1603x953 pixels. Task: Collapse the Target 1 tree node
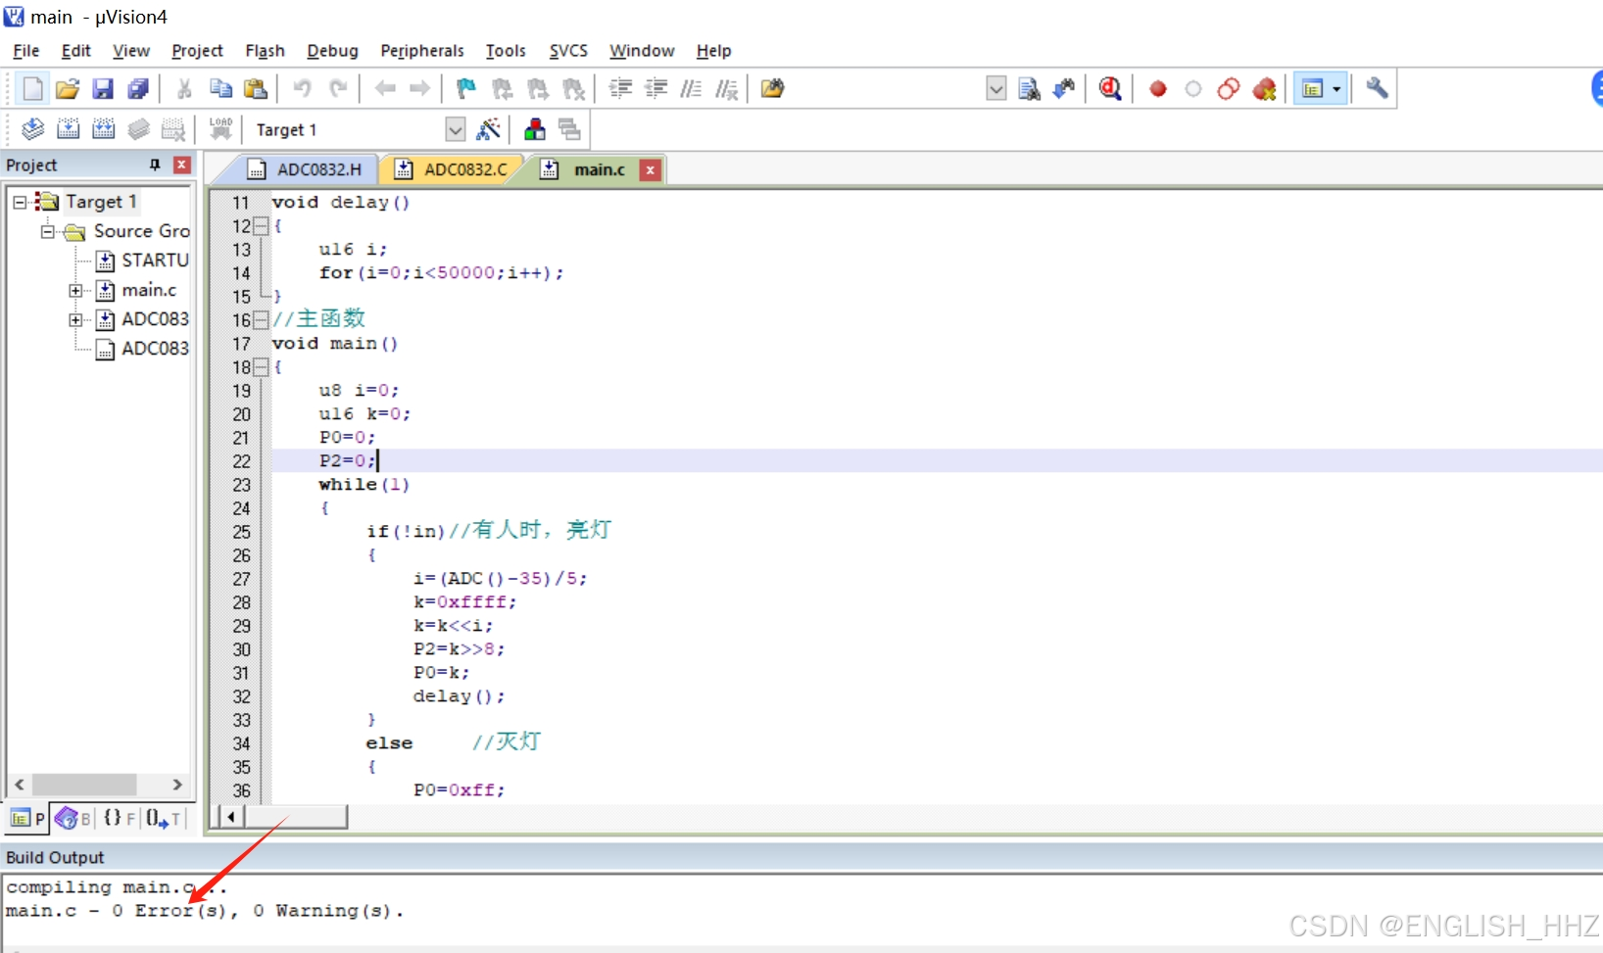20,202
